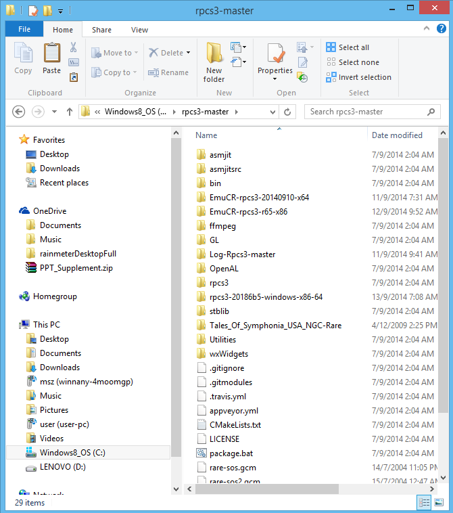Click the Copy icon in Clipboard group
The width and height of the screenshot is (453, 513).
click(x=23, y=53)
